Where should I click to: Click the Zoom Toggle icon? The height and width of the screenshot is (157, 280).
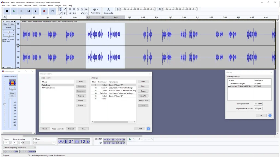pos(86,9)
